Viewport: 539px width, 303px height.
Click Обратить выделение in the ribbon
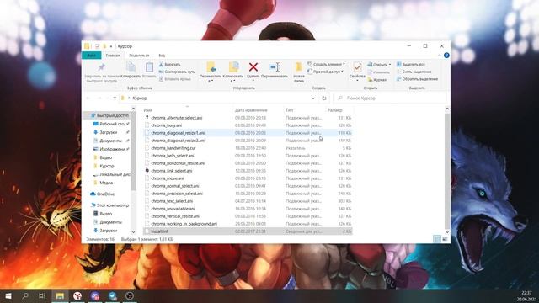417,79
